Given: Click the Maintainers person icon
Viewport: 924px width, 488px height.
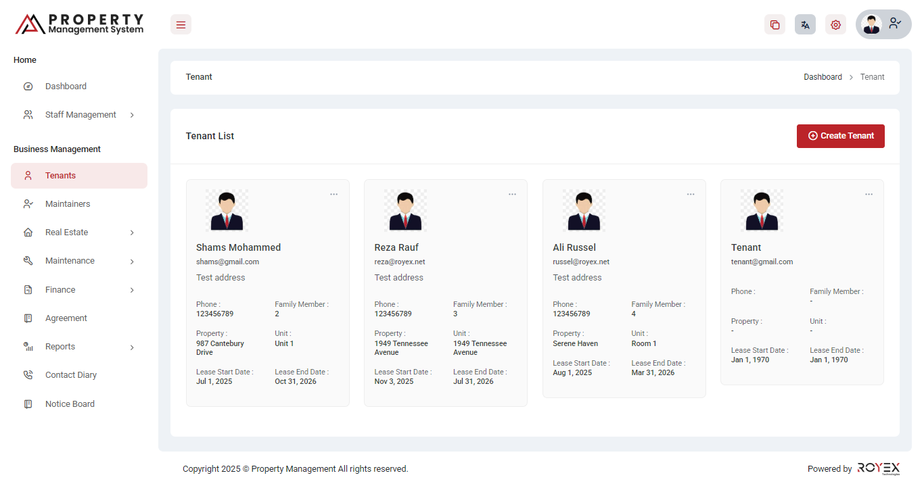Looking at the screenshot, I should point(28,204).
